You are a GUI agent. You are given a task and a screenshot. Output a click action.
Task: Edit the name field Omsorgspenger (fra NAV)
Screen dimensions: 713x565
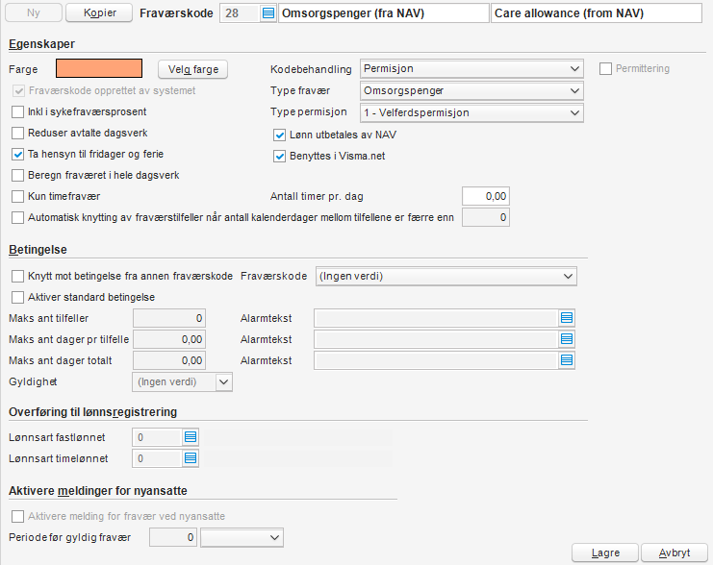(x=383, y=13)
